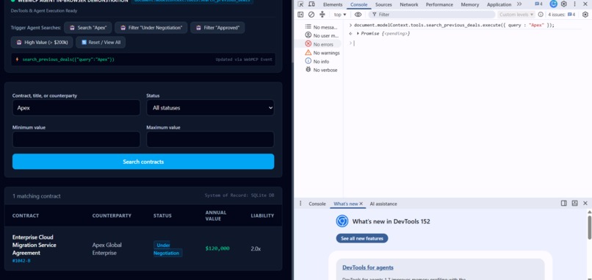Screen dimensions: 592x280
Task: Click the blue Gemini AI icon
Action: coord(553,4)
